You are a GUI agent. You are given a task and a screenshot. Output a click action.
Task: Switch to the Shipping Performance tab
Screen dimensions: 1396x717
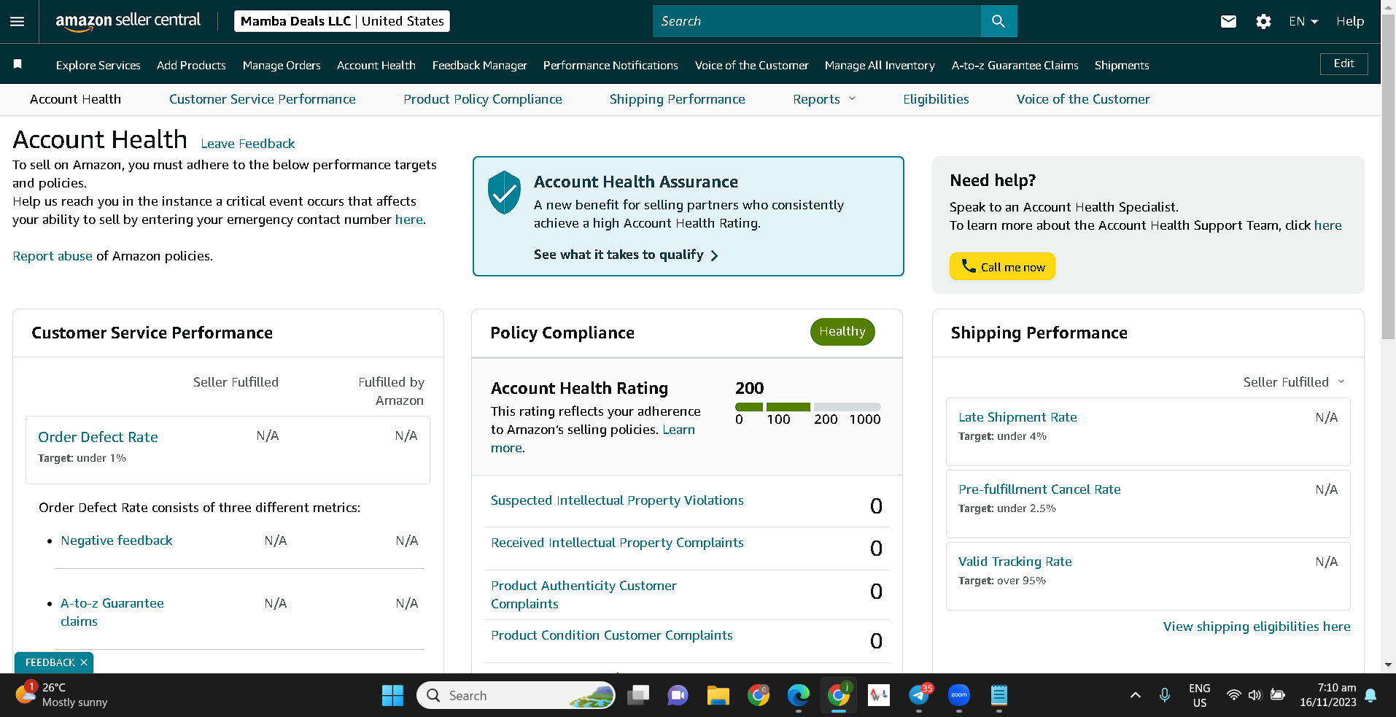tap(678, 99)
